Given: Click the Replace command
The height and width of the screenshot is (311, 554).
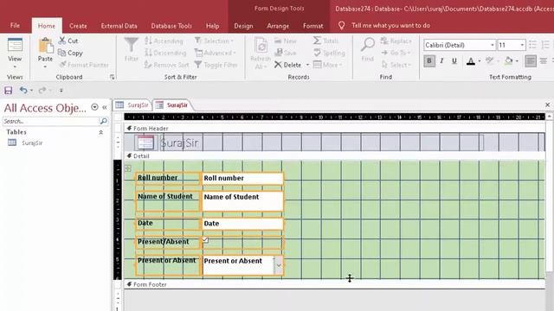Looking at the screenshot, I should pos(396,41).
